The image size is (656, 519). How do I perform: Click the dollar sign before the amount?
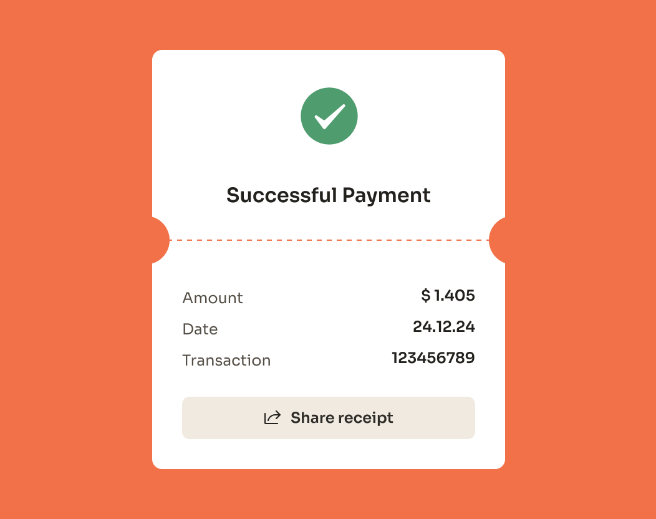(426, 296)
